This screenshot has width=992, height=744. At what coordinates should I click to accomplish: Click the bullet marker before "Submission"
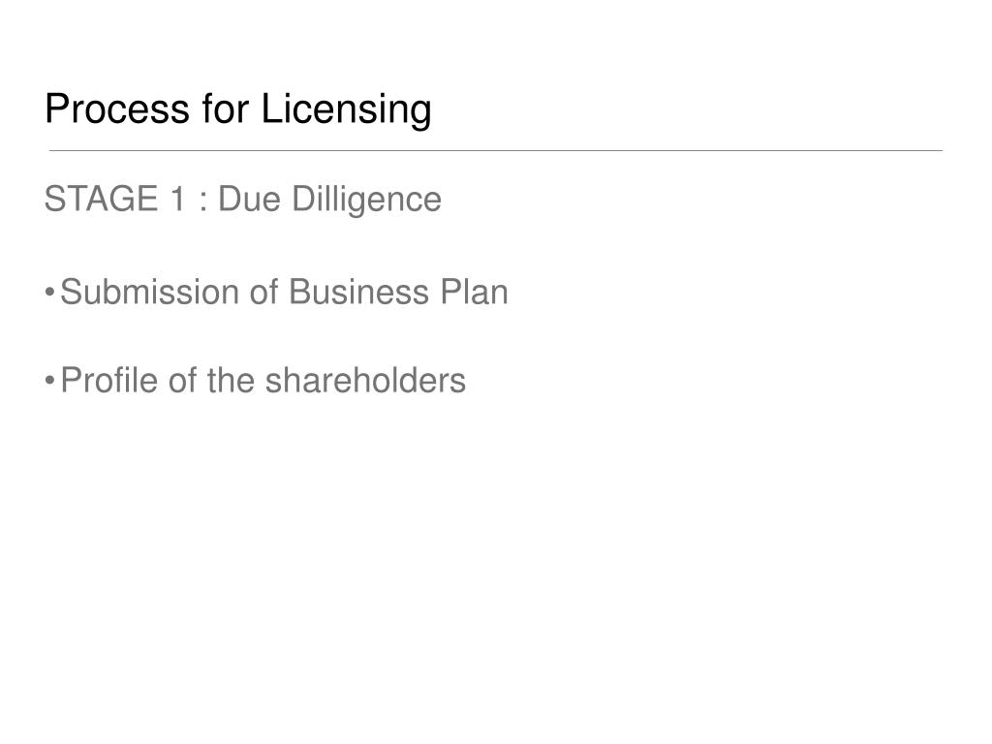coord(50,293)
